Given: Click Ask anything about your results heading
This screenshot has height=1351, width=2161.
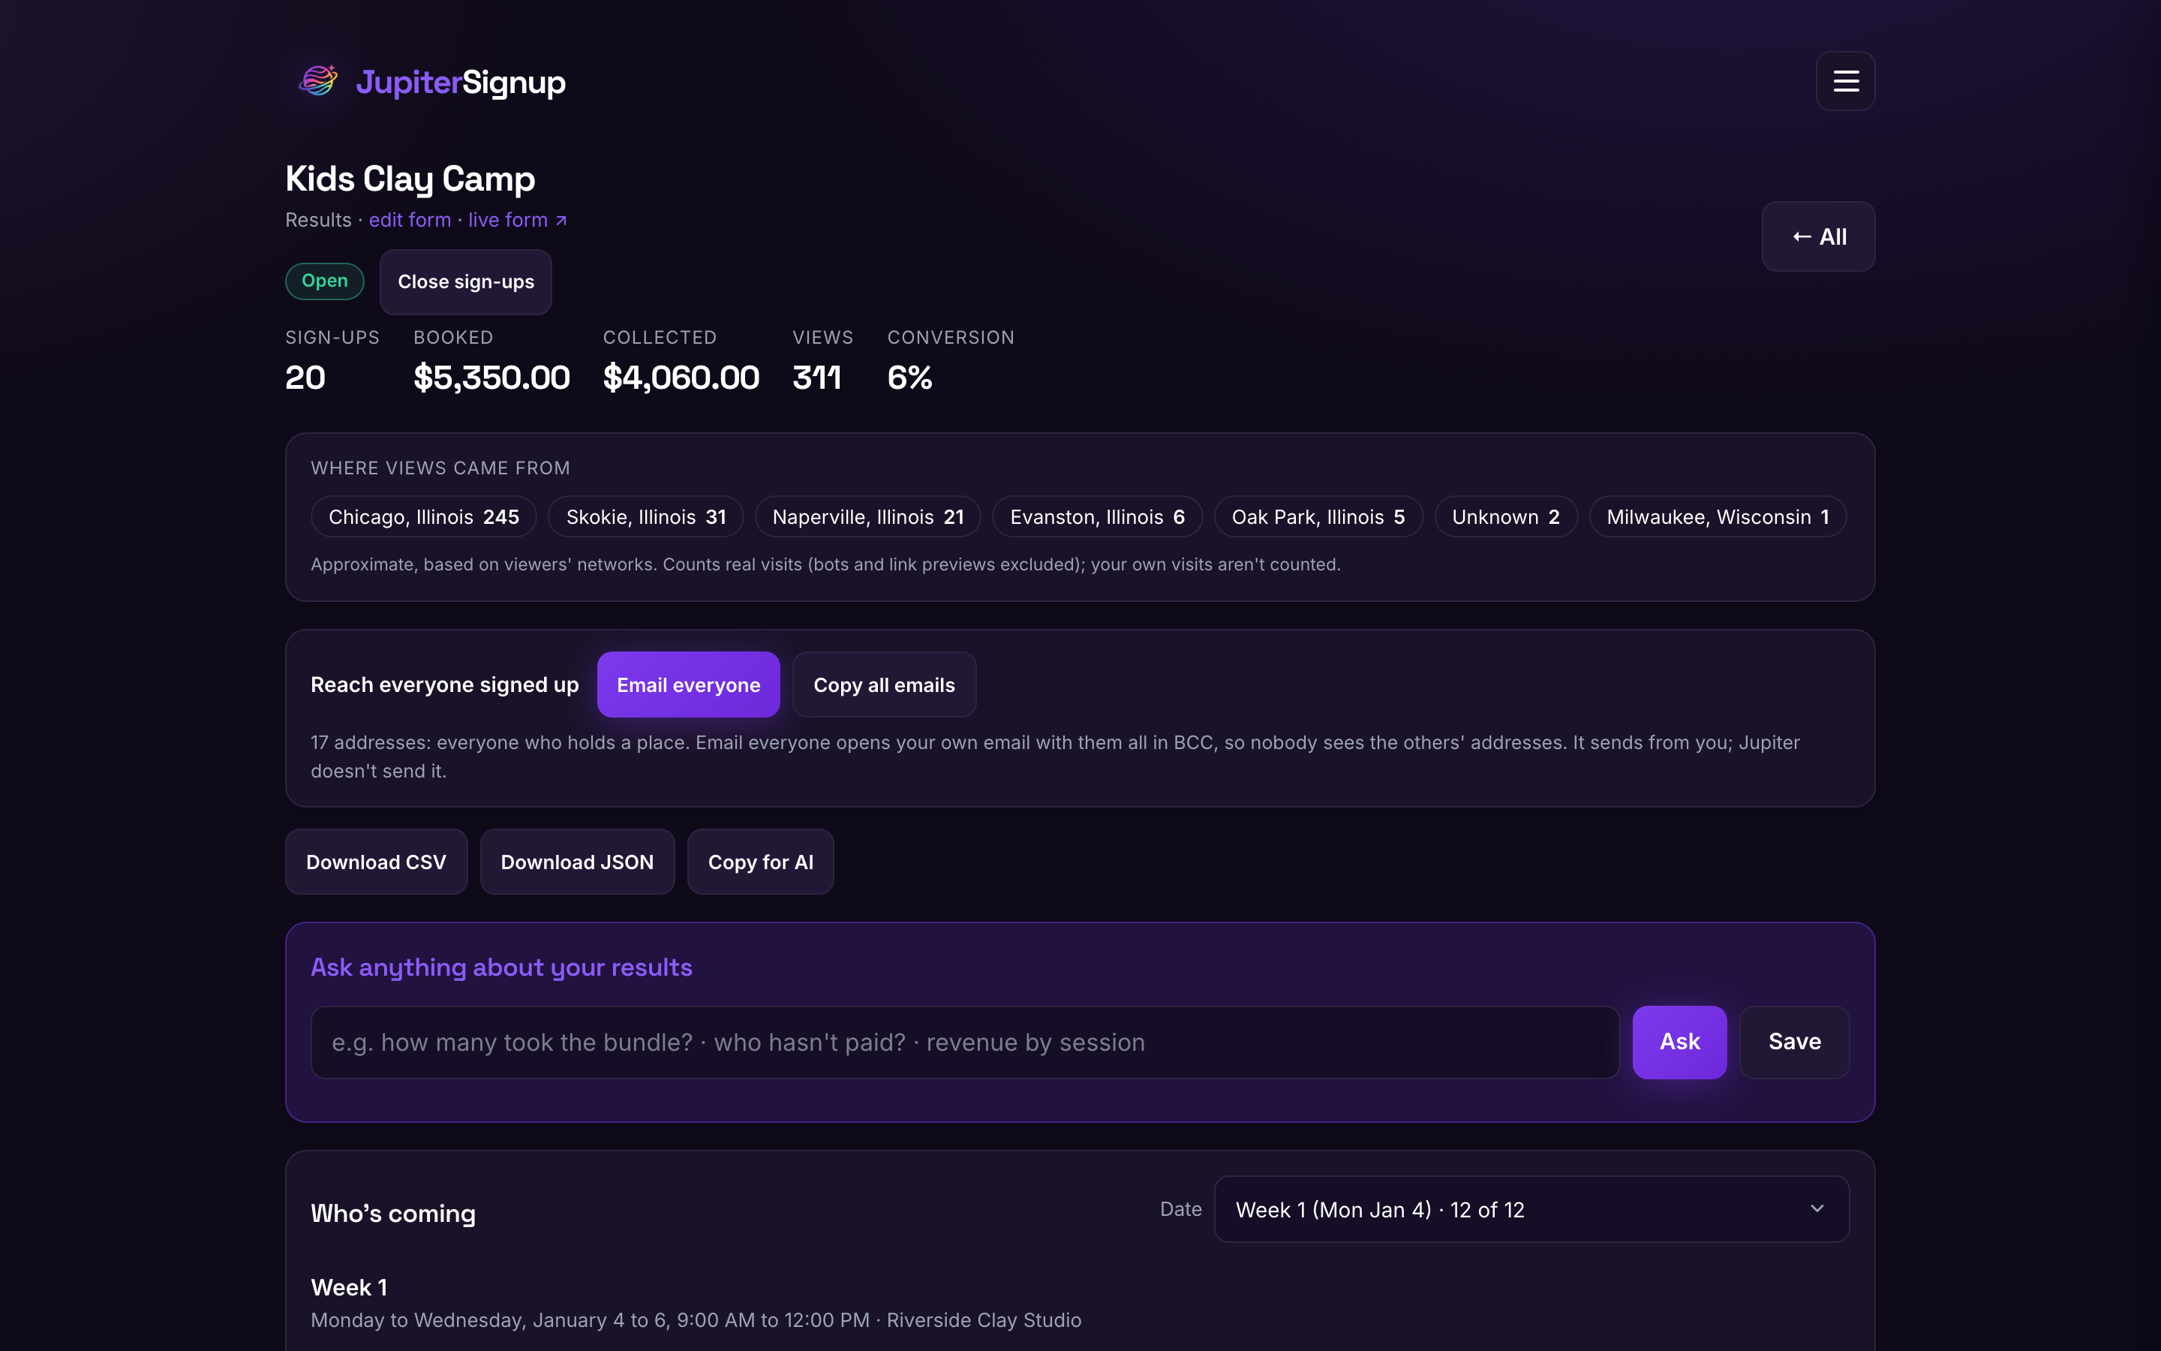Looking at the screenshot, I should click(x=501, y=967).
